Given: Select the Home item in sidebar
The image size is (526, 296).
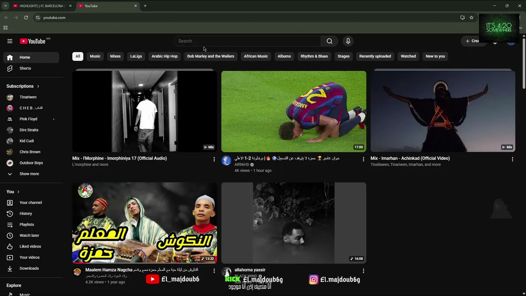Looking at the screenshot, I should pos(31,58).
